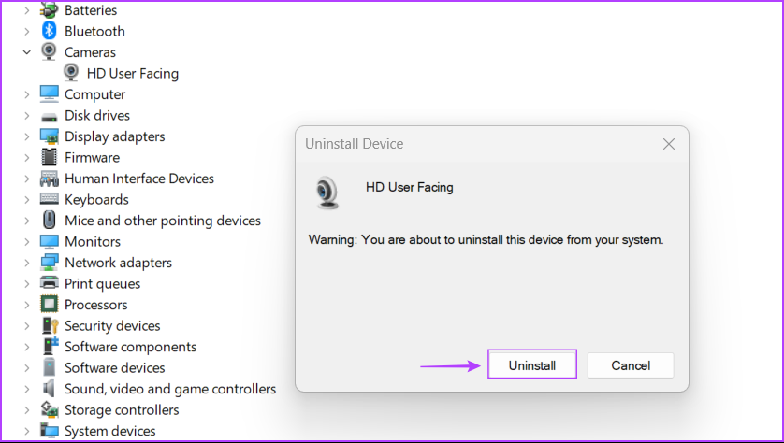784x443 pixels.
Task: Click the webcam icon in Uninstall dialog
Action: [x=327, y=192]
